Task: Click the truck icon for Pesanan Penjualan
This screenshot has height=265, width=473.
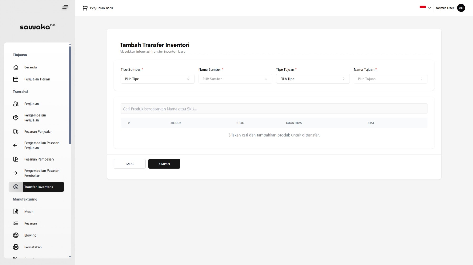Action: coord(16,132)
